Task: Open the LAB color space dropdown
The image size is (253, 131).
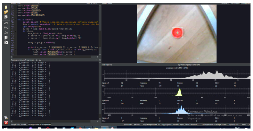Action: 189,65
